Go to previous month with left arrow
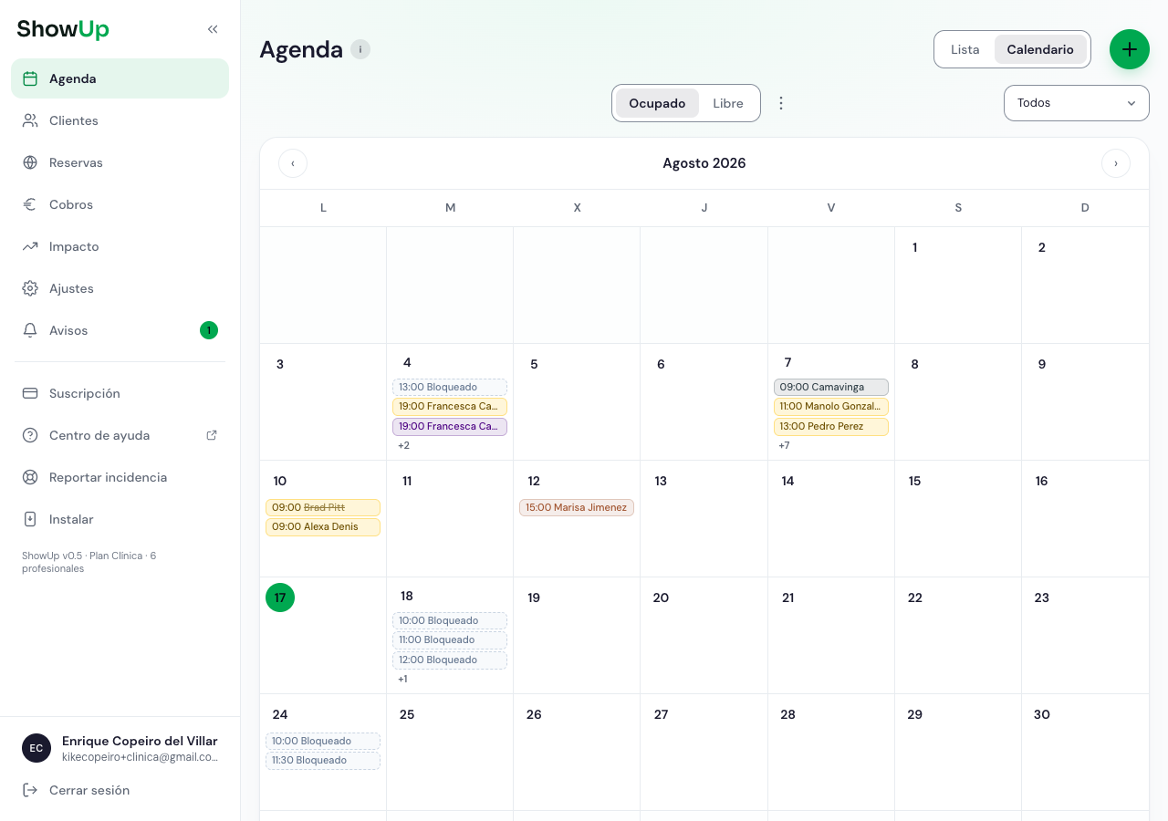This screenshot has width=1168, height=821. coord(293,163)
